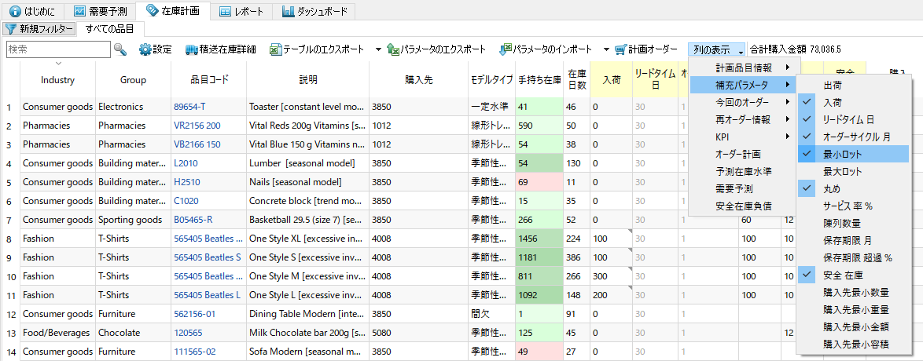Expand 計画品目情報 submenu

(744, 67)
